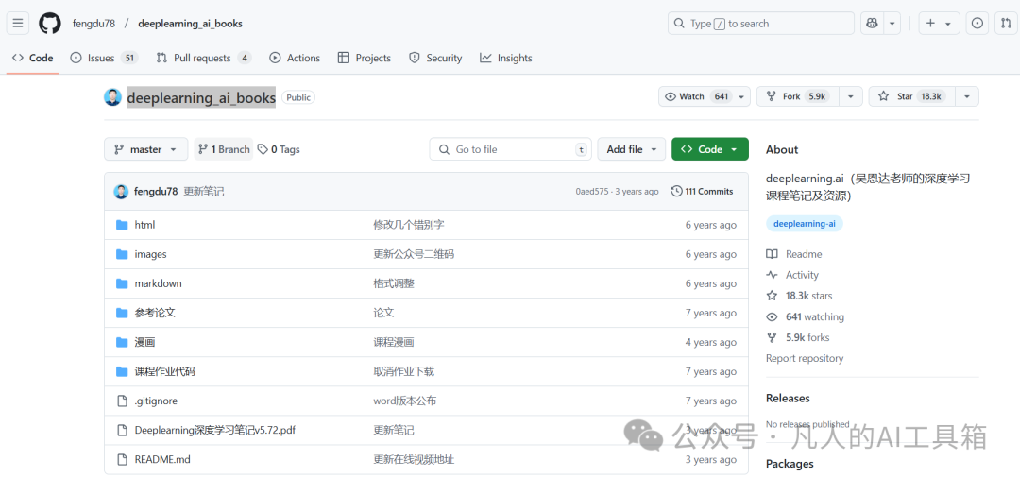
Task: Switch to the Projects tab
Action: (365, 58)
